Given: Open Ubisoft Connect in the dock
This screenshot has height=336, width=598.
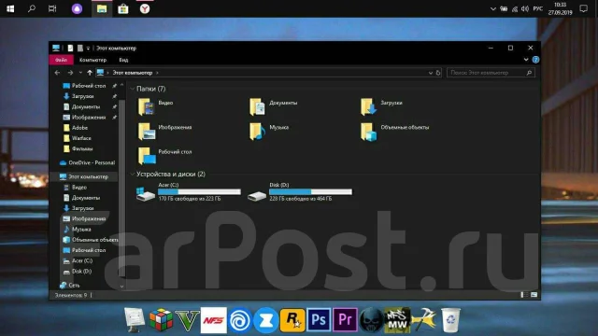Looking at the screenshot, I should (x=240, y=320).
